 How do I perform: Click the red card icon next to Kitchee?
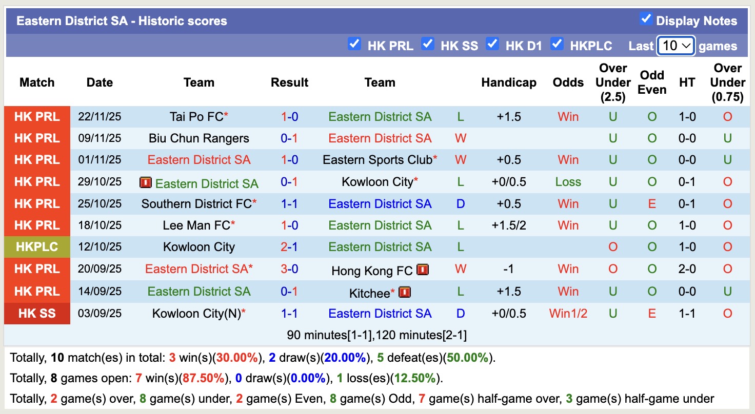[x=405, y=293]
